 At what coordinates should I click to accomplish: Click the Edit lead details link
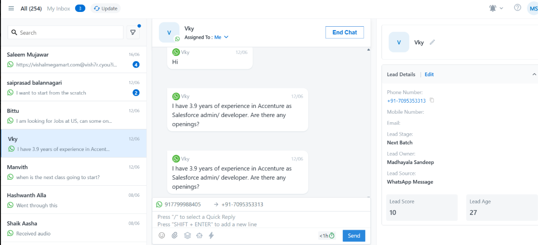pyautogui.click(x=429, y=75)
